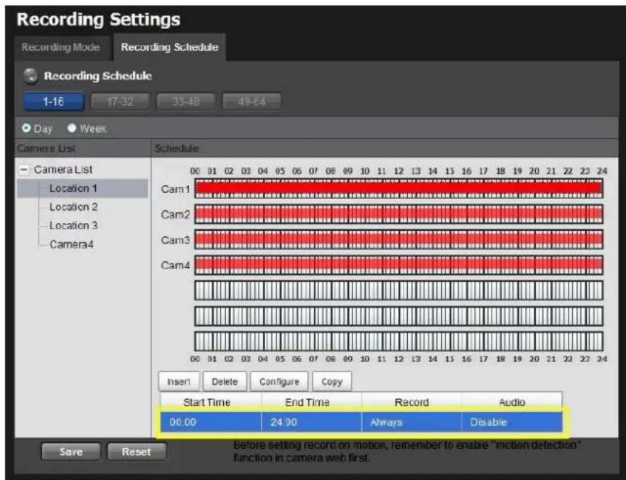The width and height of the screenshot is (626, 480).
Task: Click the Insert schedule button
Action: coord(179,382)
